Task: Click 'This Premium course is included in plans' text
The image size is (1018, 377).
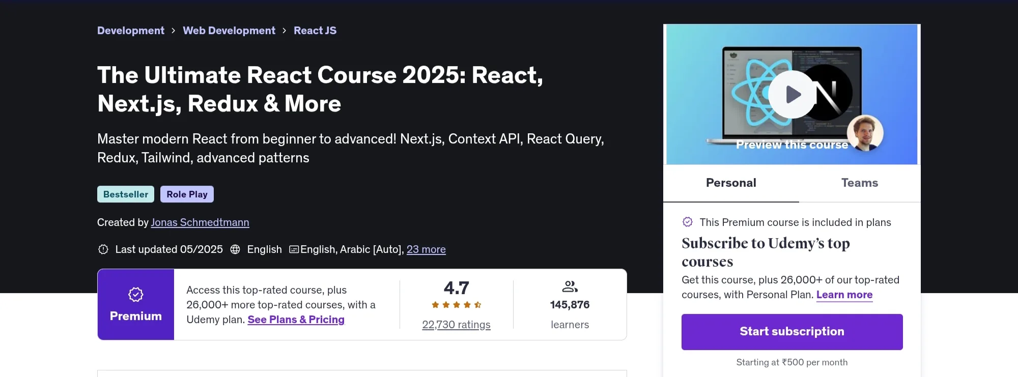Action: (795, 222)
